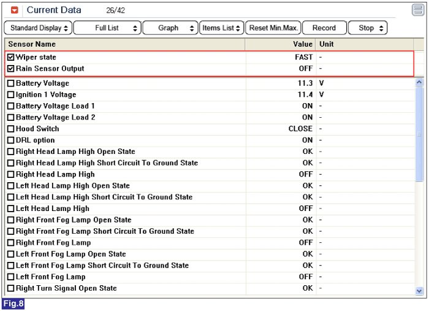The image size is (429, 311).
Task: Expand the Stop dropdown
Action: [368, 28]
